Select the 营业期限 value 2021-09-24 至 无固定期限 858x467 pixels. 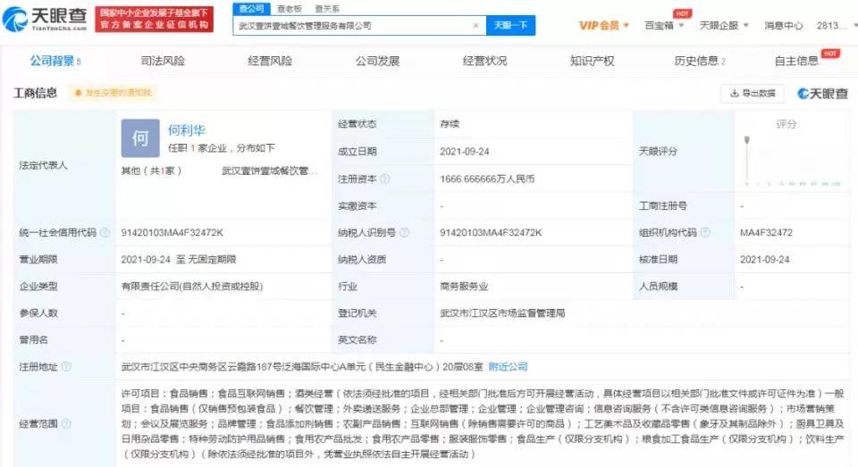(x=179, y=259)
